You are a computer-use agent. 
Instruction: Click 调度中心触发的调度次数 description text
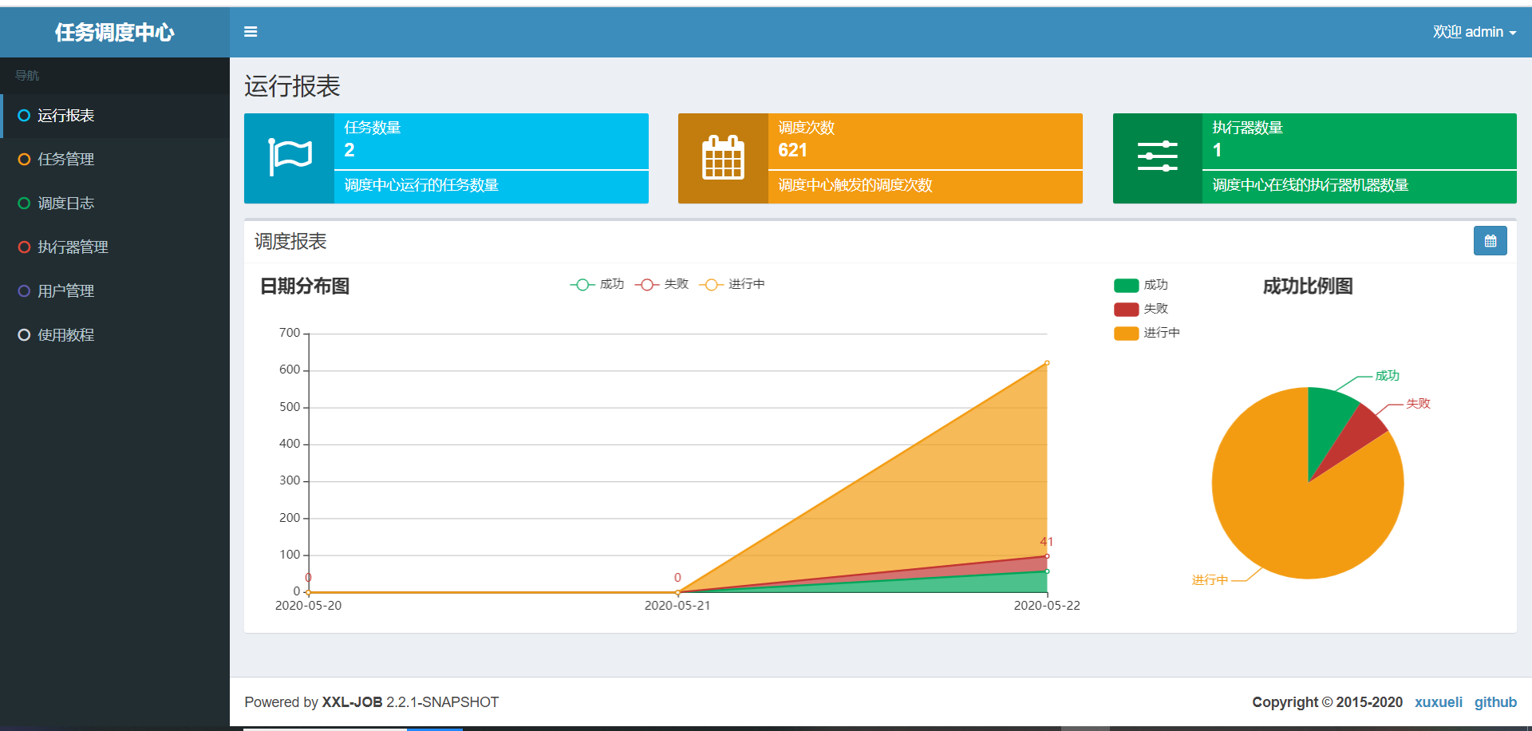tap(855, 185)
